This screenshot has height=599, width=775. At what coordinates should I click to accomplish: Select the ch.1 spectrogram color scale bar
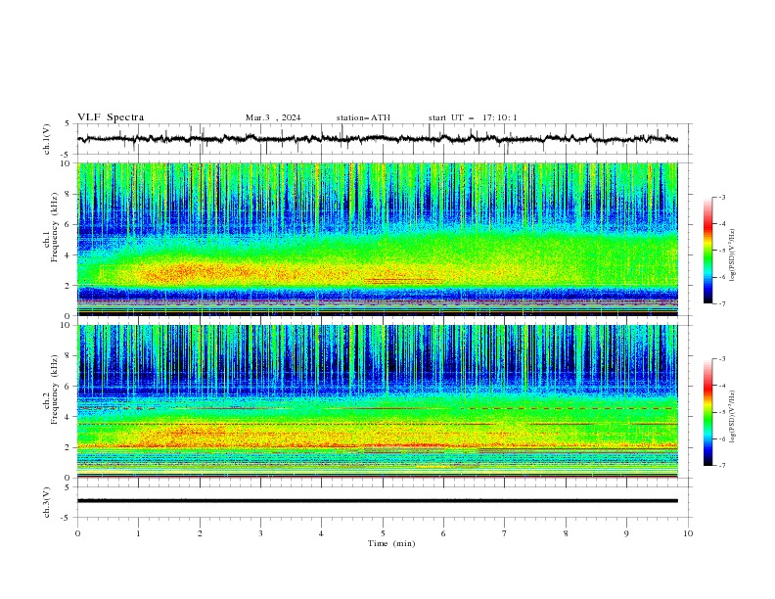(x=707, y=251)
